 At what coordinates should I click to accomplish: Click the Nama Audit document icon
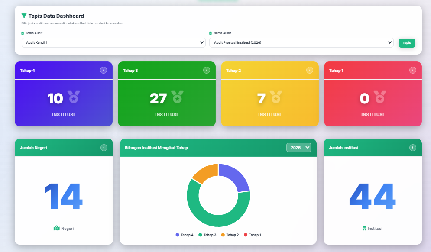pyautogui.click(x=211, y=33)
